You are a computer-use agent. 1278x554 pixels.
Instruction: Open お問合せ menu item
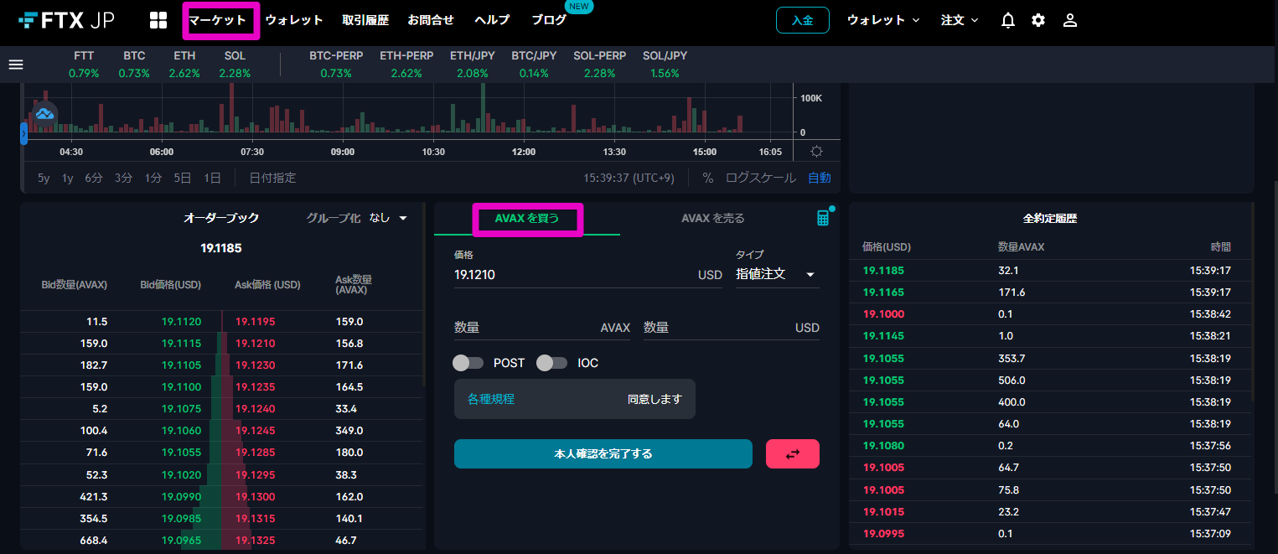[x=431, y=20]
